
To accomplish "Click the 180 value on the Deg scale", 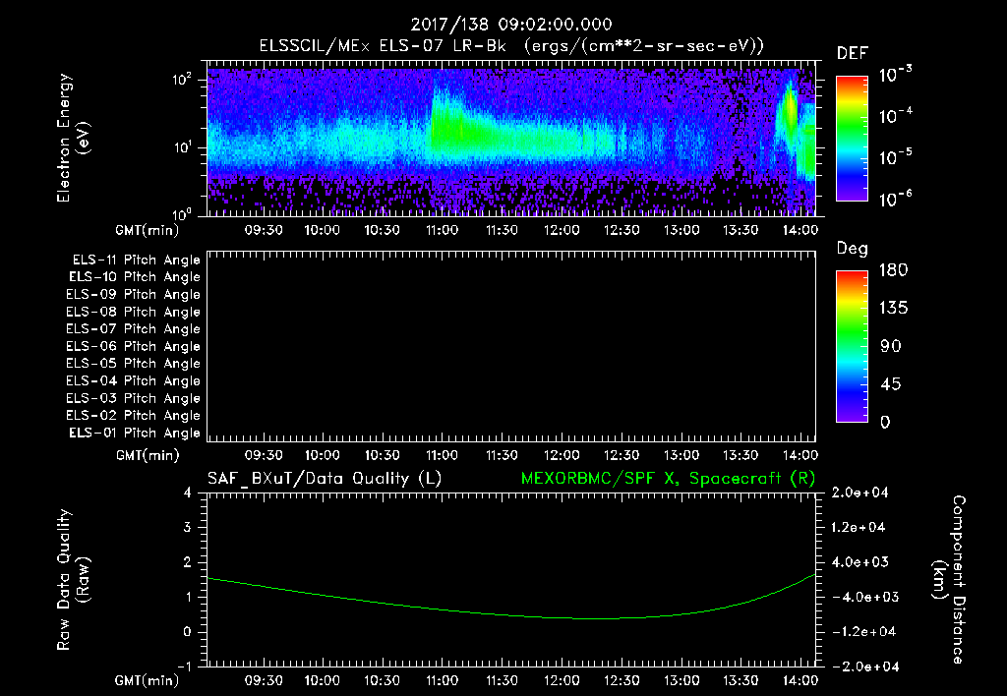I will point(893,270).
